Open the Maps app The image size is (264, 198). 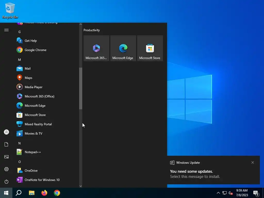tap(47, 78)
